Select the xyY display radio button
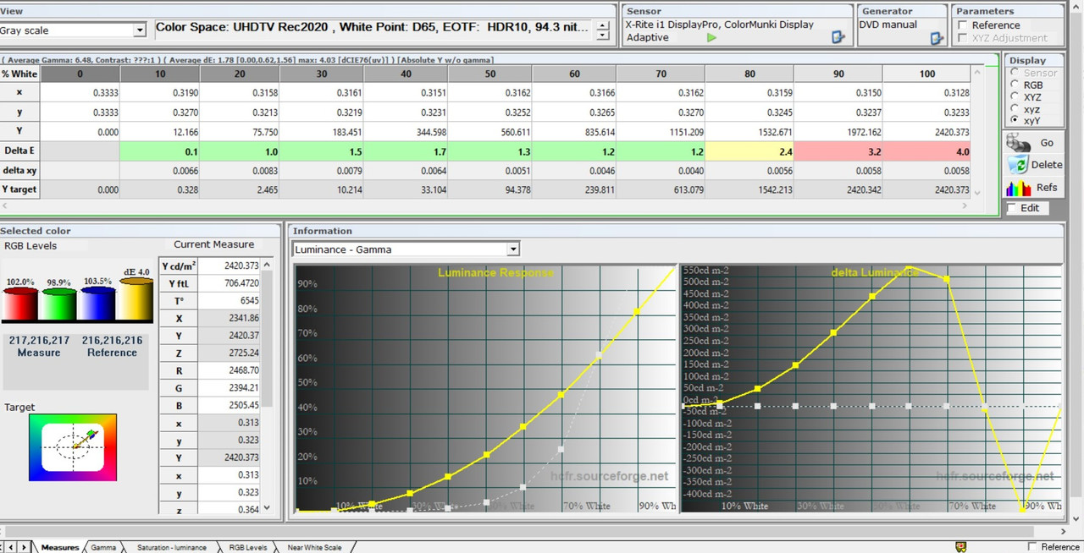Screen dimensions: 1084x553 (x=1015, y=121)
